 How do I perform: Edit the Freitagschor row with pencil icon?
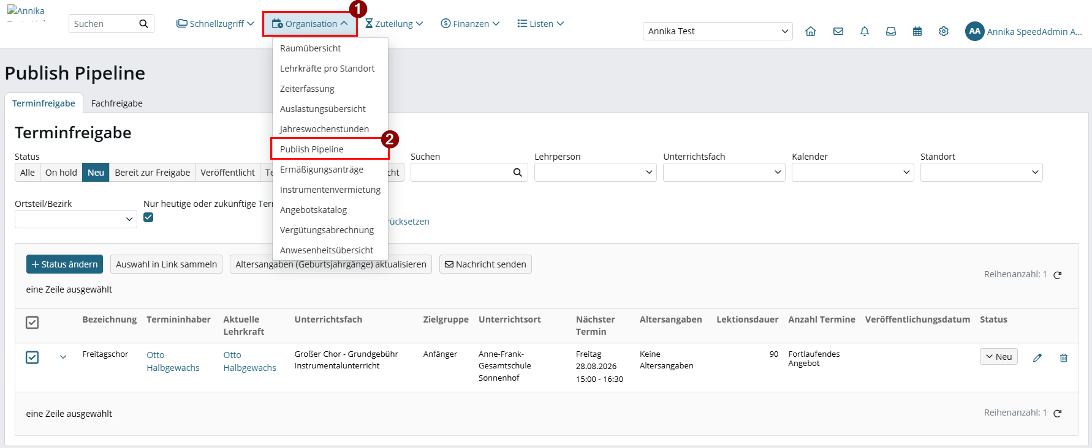[1037, 358]
